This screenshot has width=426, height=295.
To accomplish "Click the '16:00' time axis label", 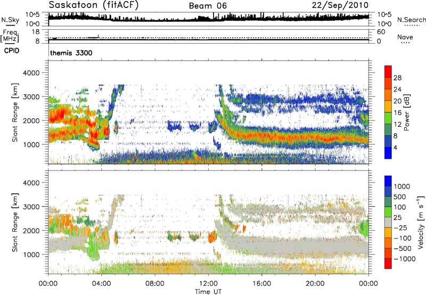I will point(261,284).
